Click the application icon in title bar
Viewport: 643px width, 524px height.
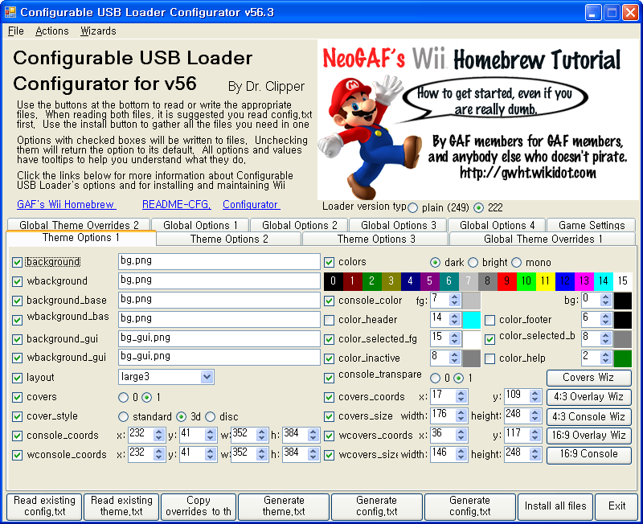10,12
